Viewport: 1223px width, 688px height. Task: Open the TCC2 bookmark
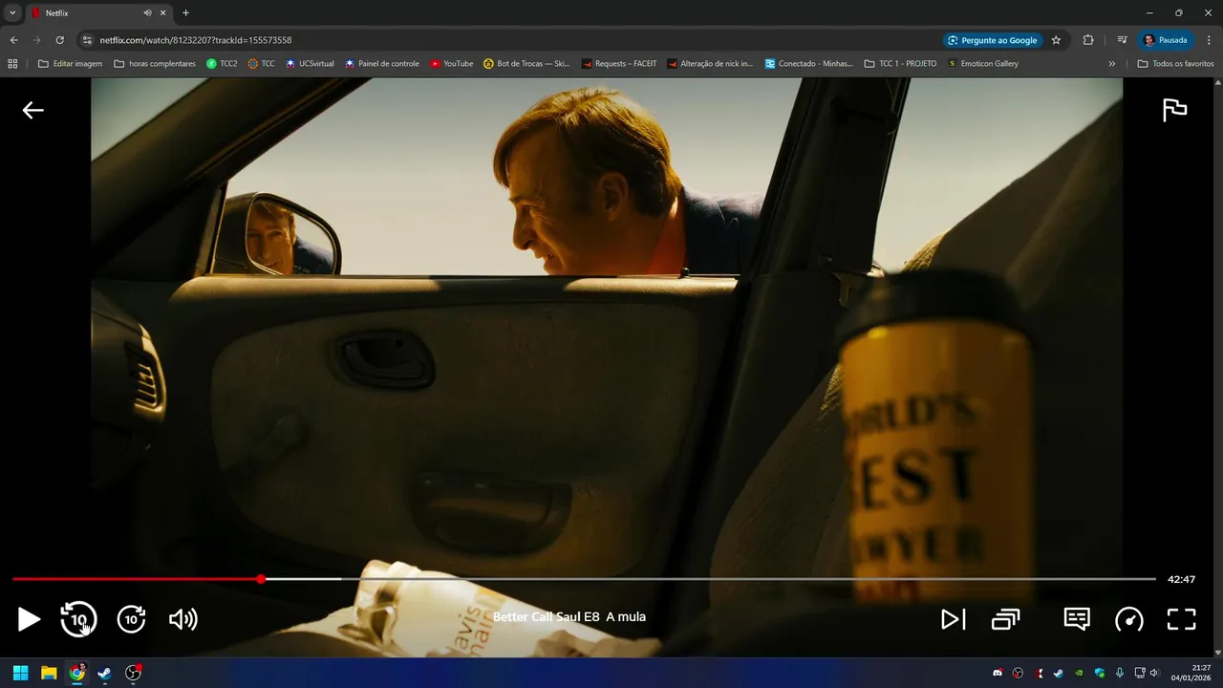[x=222, y=64]
